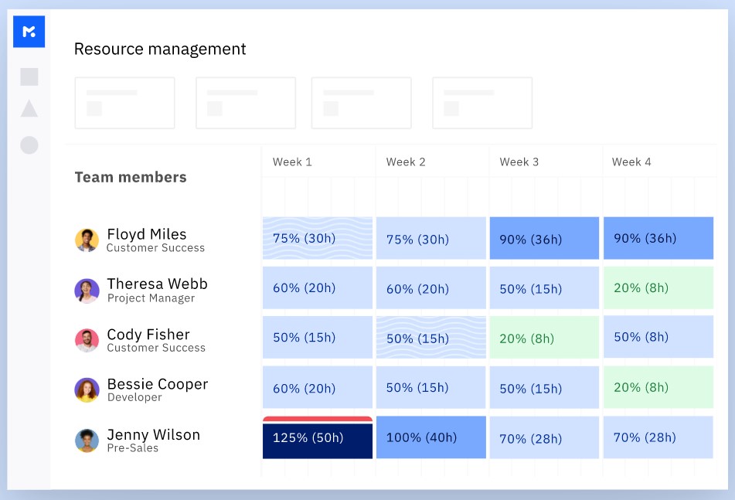Select the Week 1 column header
The height and width of the screenshot is (500, 735).
coord(292,162)
